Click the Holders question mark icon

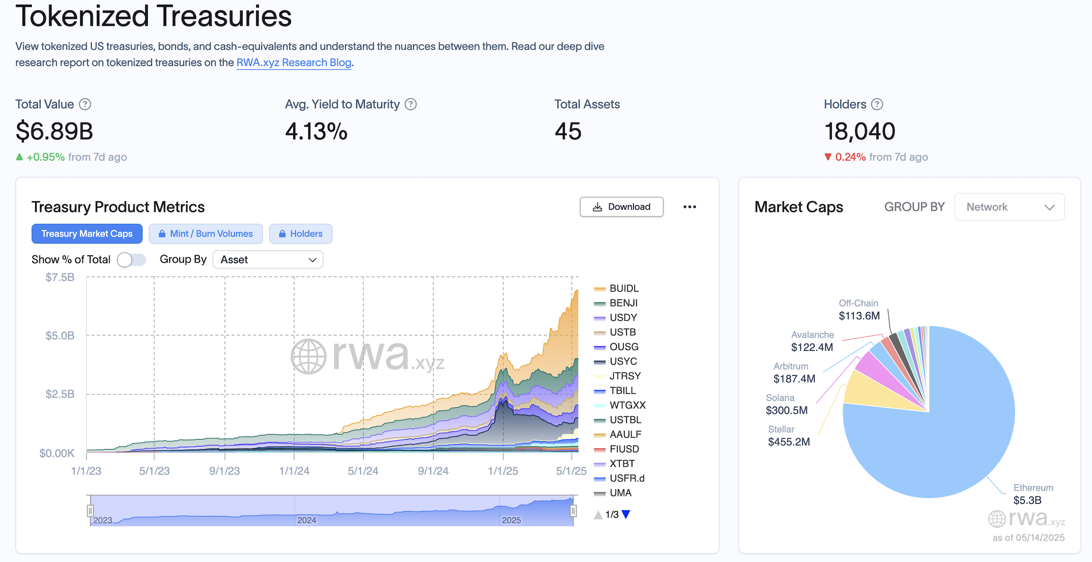tap(877, 104)
